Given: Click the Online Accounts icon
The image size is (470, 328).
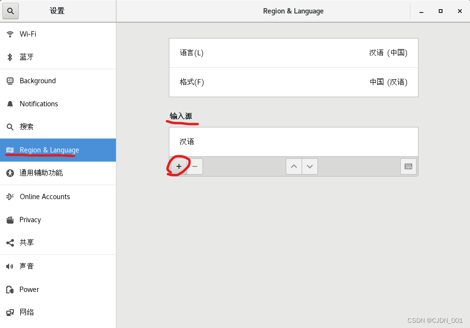Looking at the screenshot, I should pyautogui.click(x=10, y=197).
